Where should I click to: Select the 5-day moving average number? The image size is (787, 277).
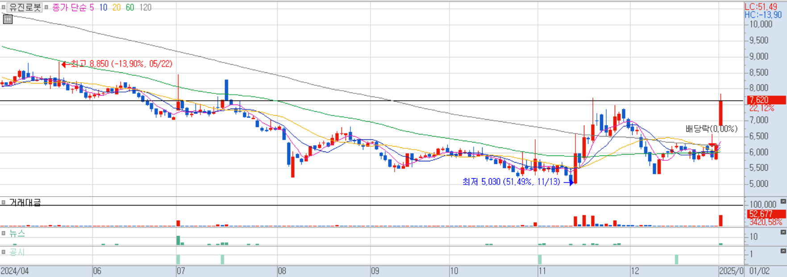point(92,8)
